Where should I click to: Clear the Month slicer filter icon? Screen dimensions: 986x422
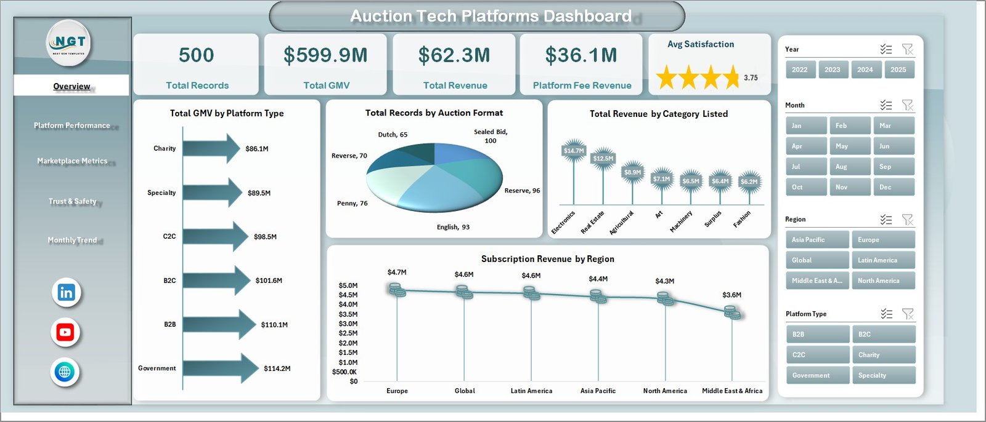907,105
